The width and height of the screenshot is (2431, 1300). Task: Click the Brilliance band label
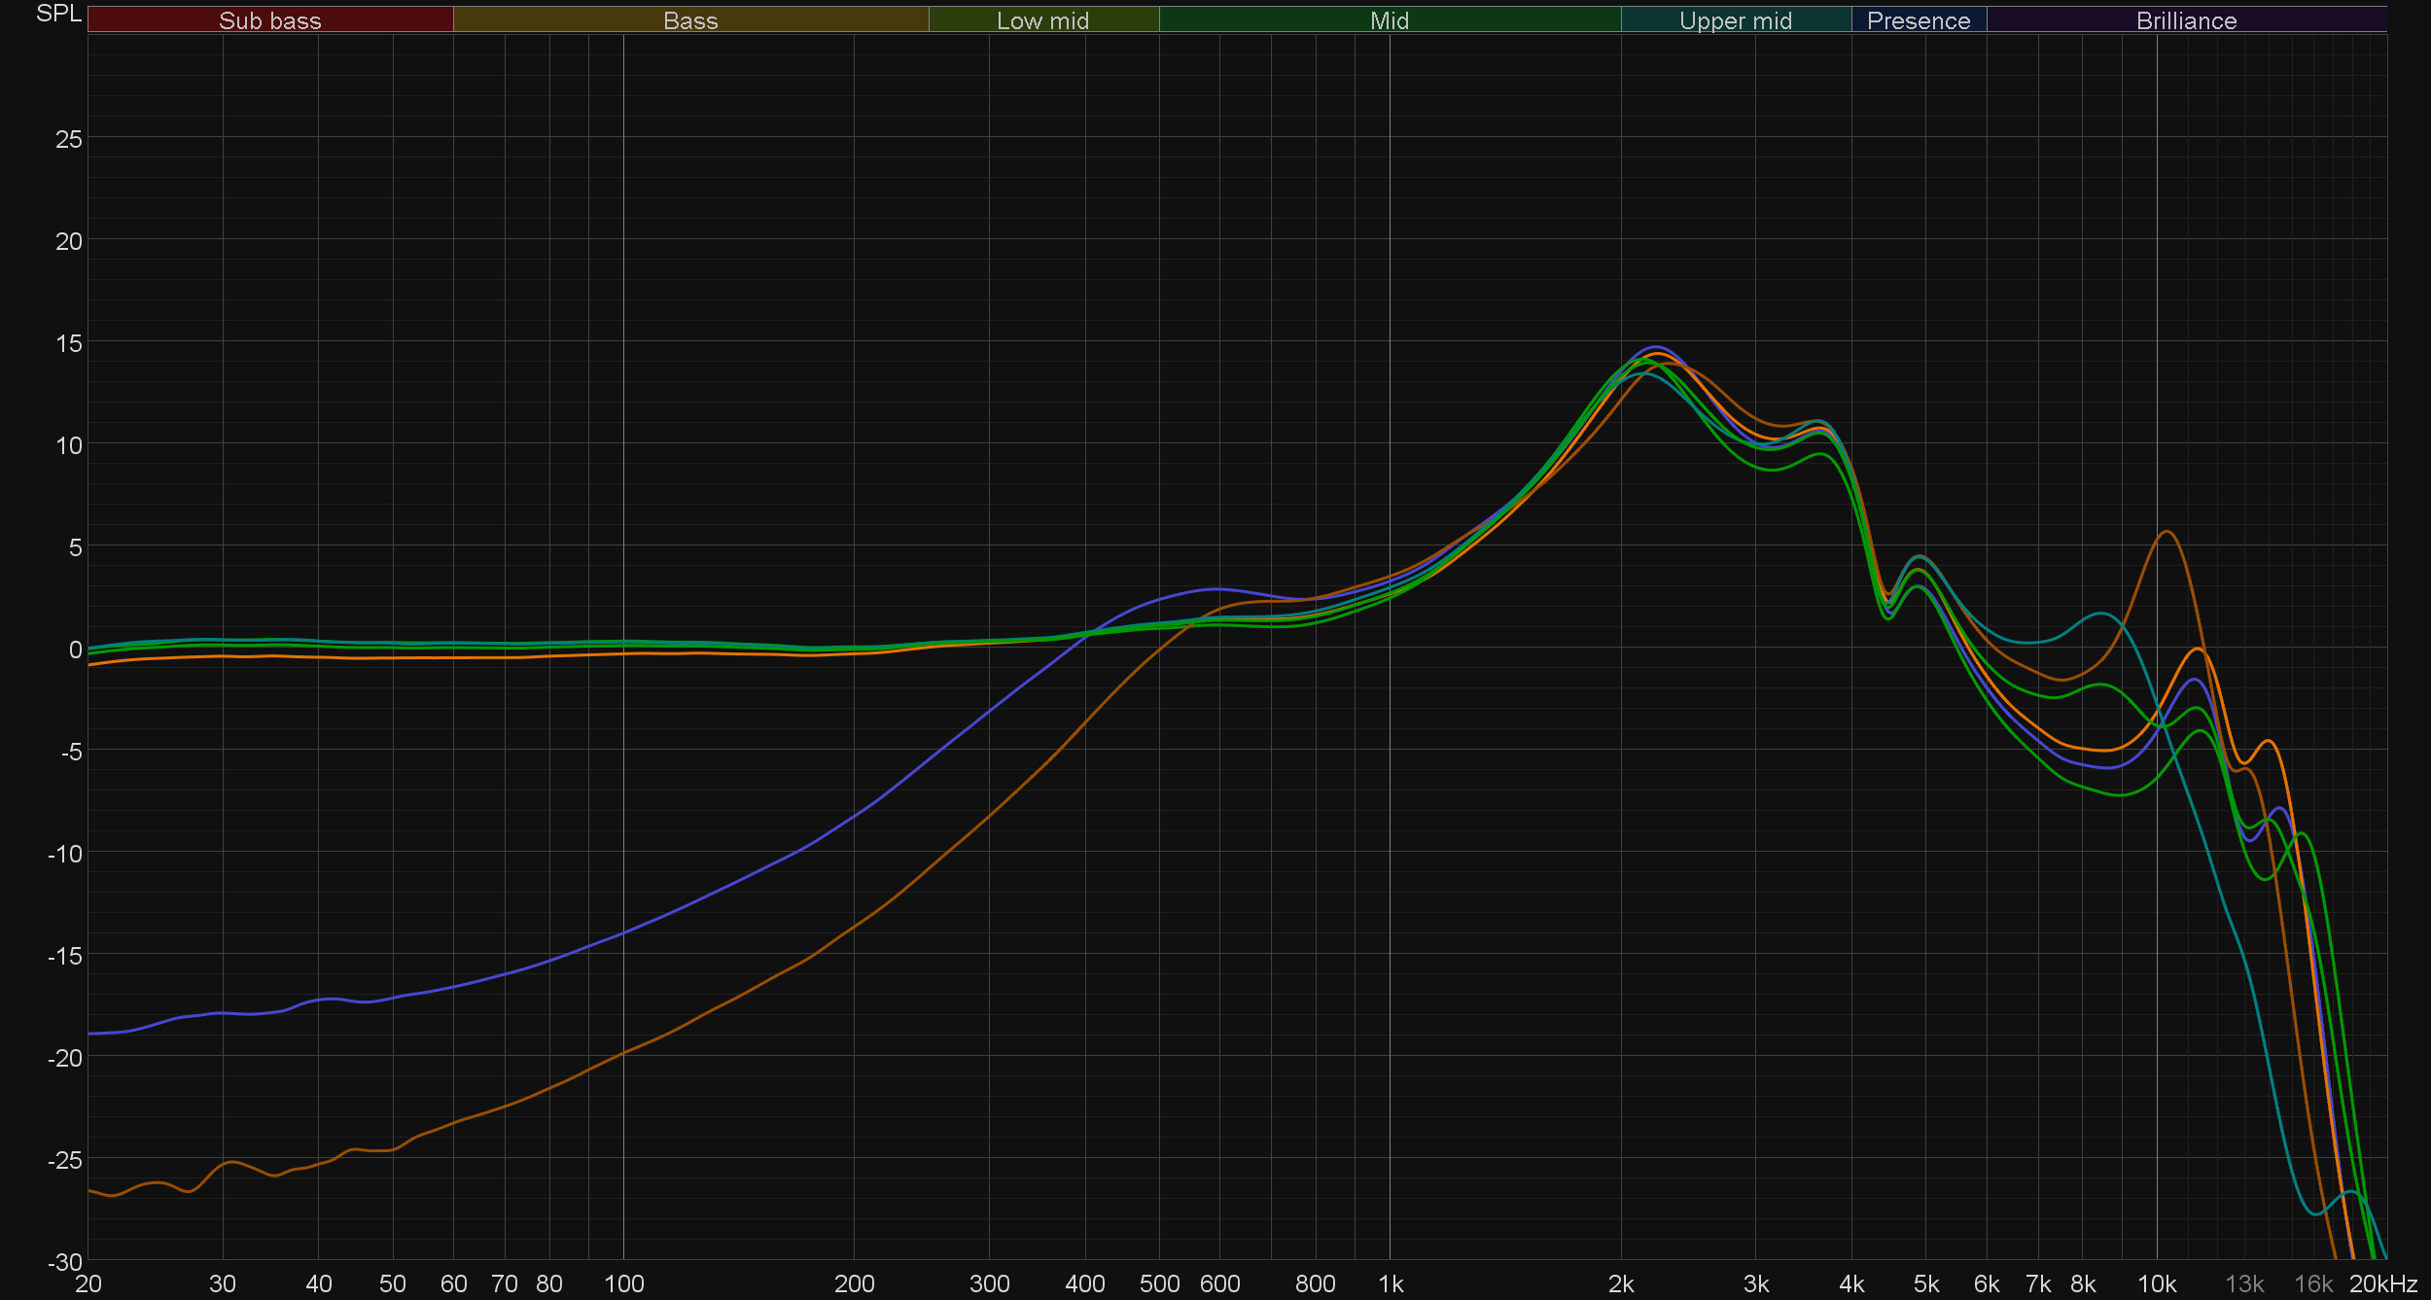coord(2186,20)
